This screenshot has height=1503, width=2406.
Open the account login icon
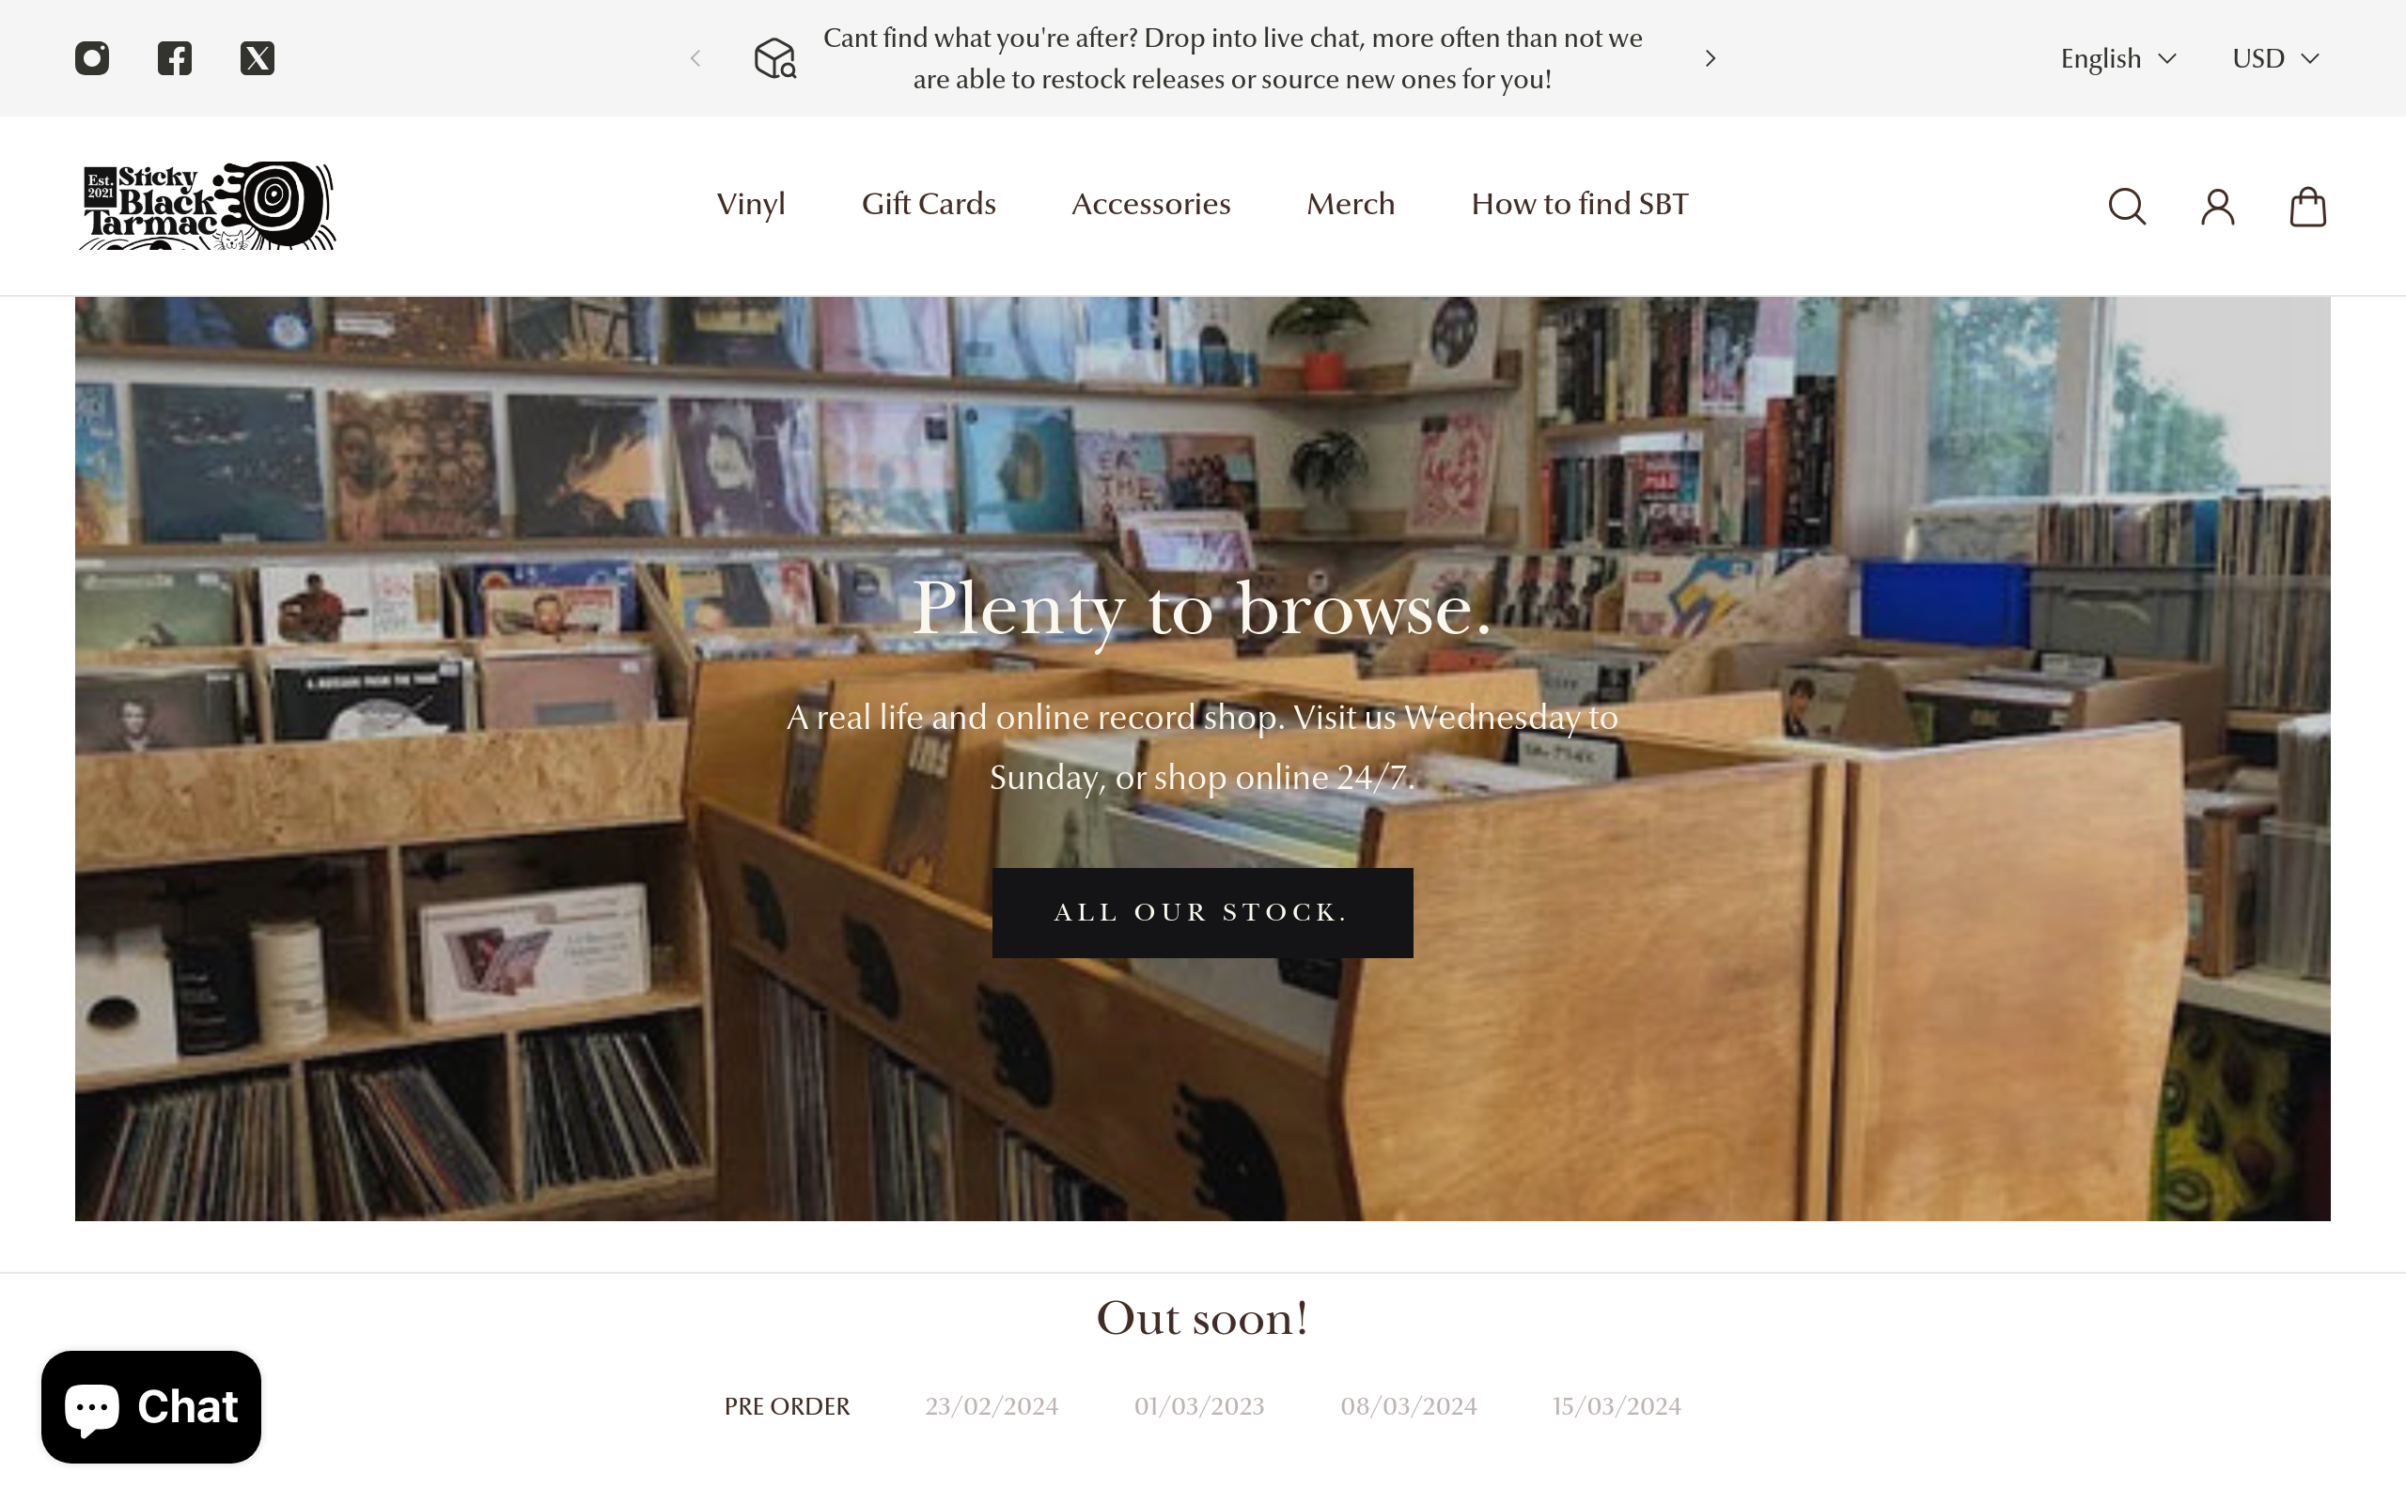pyautogui.click(x=2217, y=207)
